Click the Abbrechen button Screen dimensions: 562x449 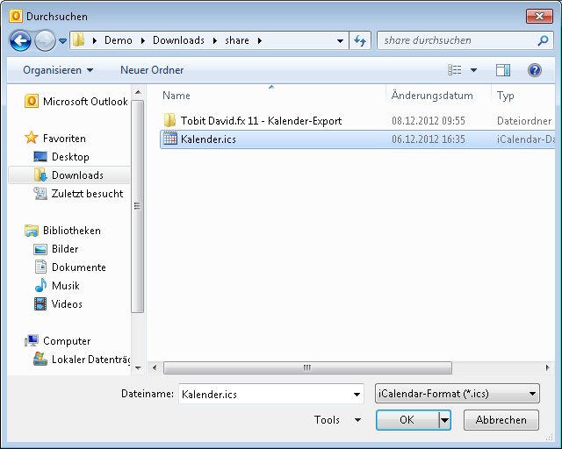pos(501,421)
